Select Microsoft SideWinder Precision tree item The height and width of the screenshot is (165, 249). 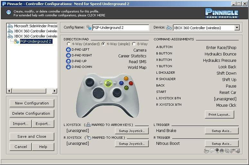[x=36, y=26]
